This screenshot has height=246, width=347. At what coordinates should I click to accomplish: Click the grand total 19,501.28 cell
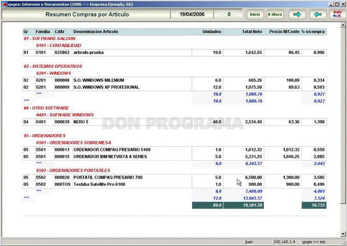pyautogui.click(x=243, y=205)
